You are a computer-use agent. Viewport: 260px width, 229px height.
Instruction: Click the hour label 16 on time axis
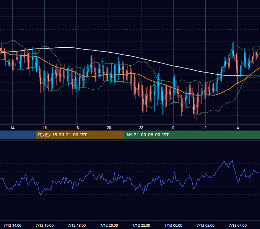pyautogui.click(x=45, y=128)
